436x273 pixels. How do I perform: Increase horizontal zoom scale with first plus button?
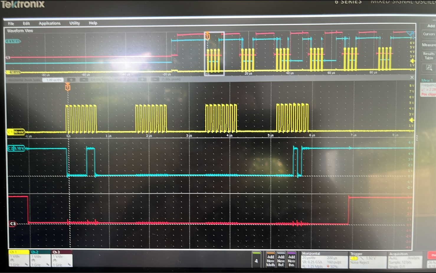(71, 80)
